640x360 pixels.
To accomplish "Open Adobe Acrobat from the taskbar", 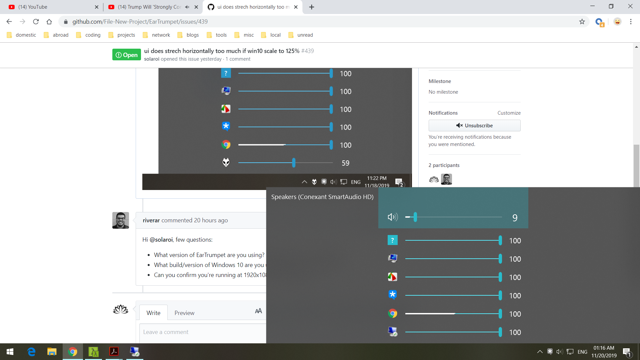I will pos(114,352).
